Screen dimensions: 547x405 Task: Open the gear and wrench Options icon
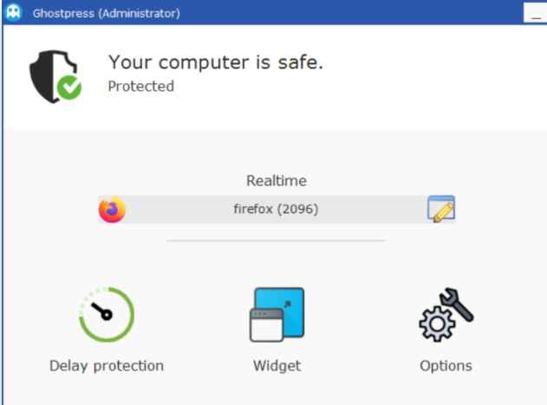446,315
